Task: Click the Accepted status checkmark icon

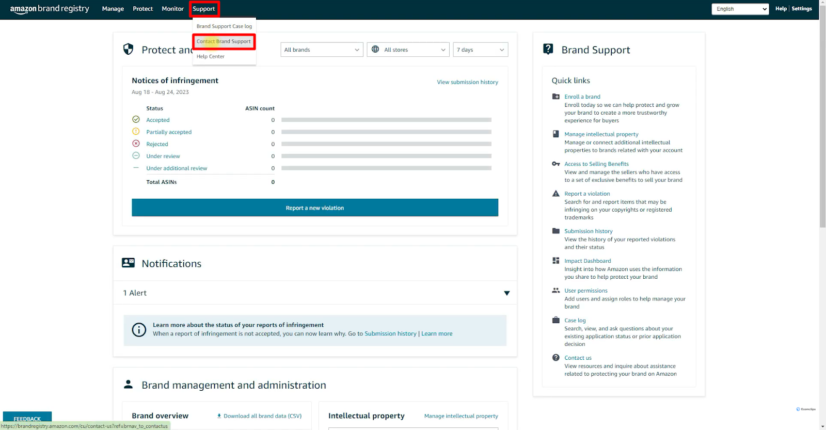Action: click(x=136, y=119)
